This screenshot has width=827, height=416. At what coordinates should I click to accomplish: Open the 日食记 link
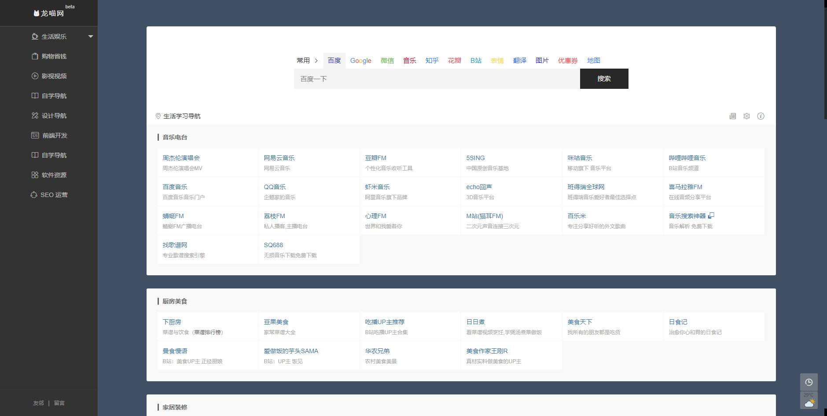[678, 322]
